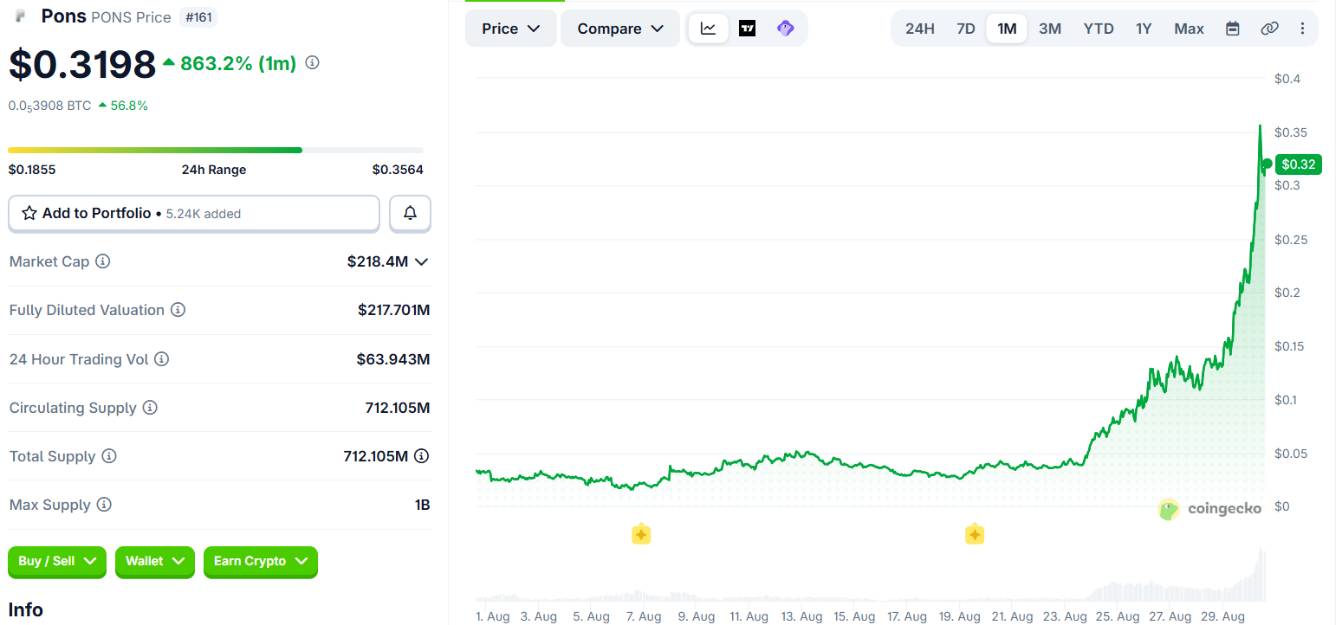Viewport: 1342px width, 625px height.
Task: Click Add to Portfolio button
Action: 194,213
